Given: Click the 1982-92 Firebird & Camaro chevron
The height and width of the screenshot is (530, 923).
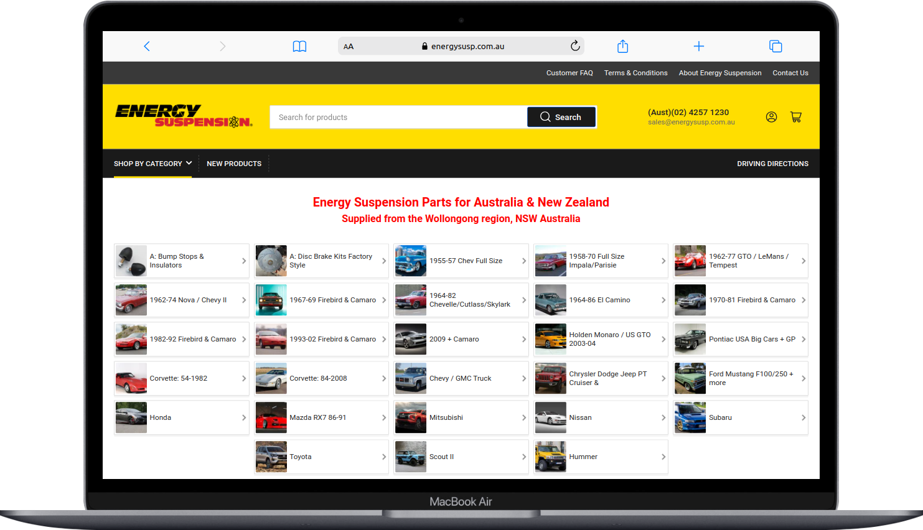Looking at the screenshot, I should [x=244, y=339].
